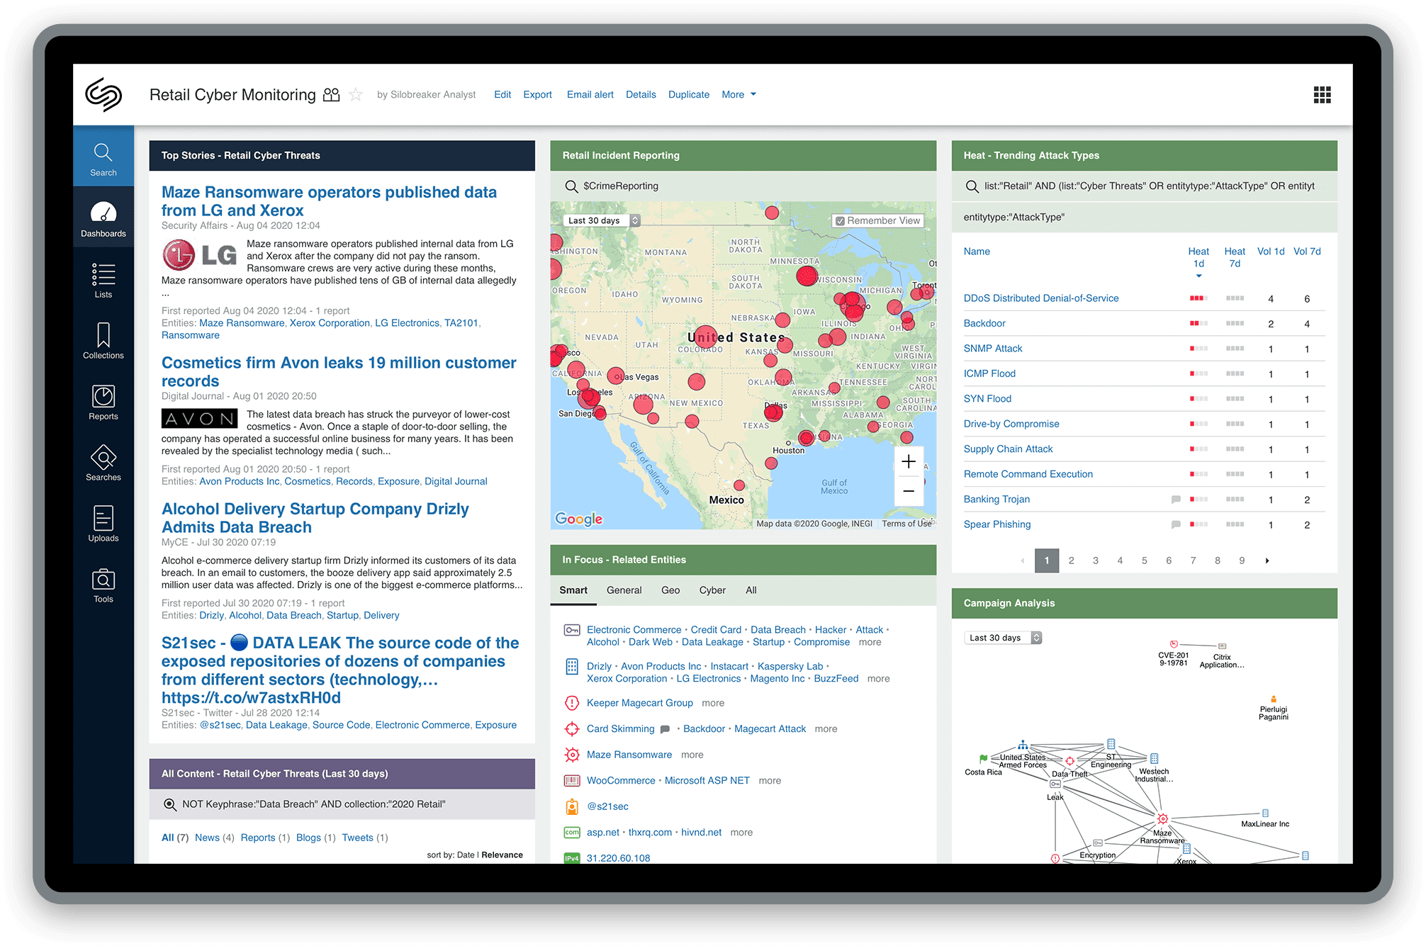Open the Supply Chain Attack entry
Image resolution: width=1426 pixels, height=946 pixels.
pyautogui.click(x=1008, y=449)
